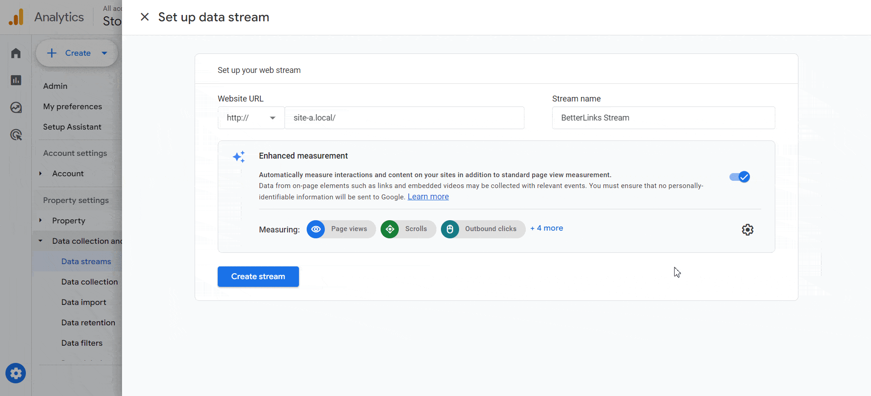
Task: Open Explore sidebar icon
Action: [x=16, y=107]
